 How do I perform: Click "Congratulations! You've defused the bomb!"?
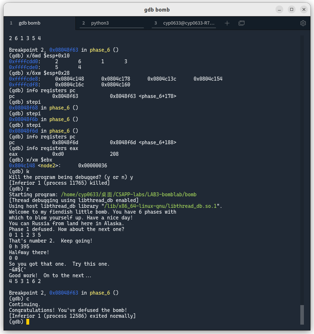click(68, 310)
